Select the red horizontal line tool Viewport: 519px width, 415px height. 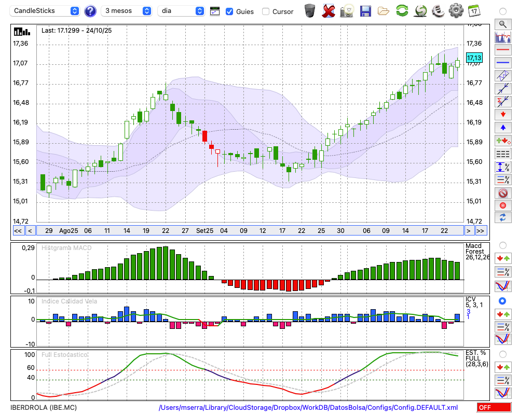[x=503, y=50]
